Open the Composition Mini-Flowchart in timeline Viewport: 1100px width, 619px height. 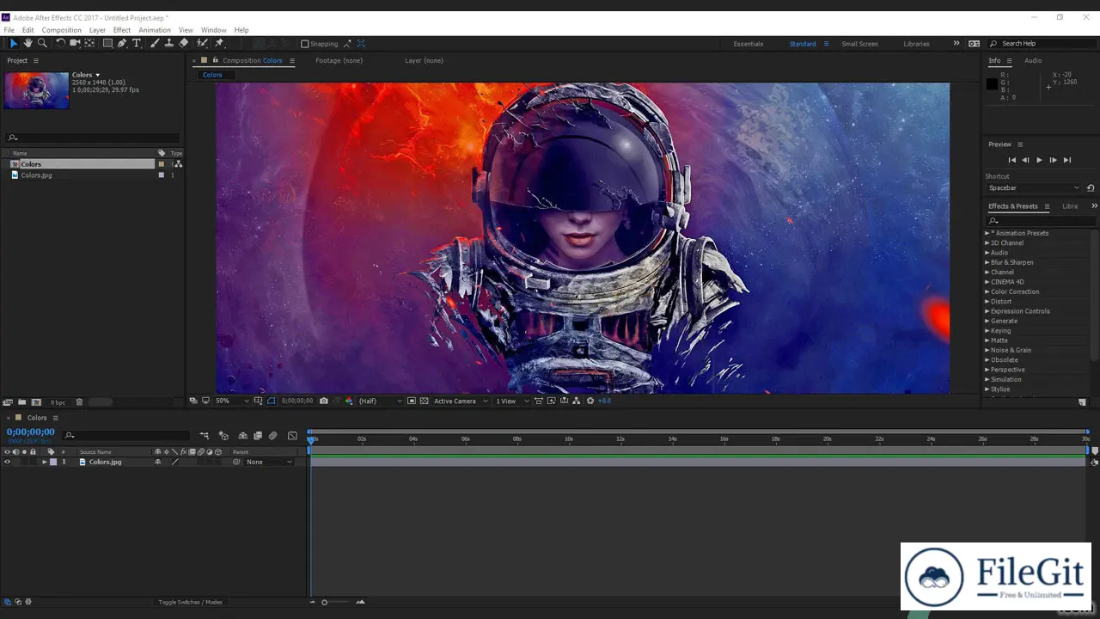pyautogui.click(x=205, y=436)
